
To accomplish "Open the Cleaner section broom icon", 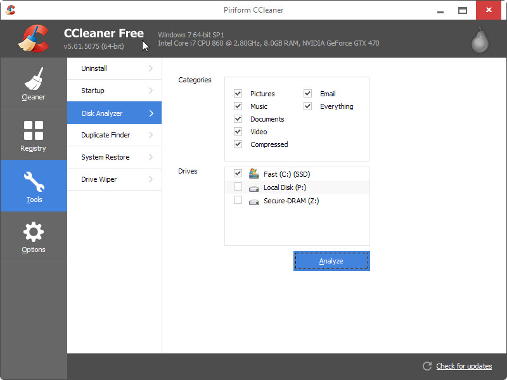I will tap(34, 79).
